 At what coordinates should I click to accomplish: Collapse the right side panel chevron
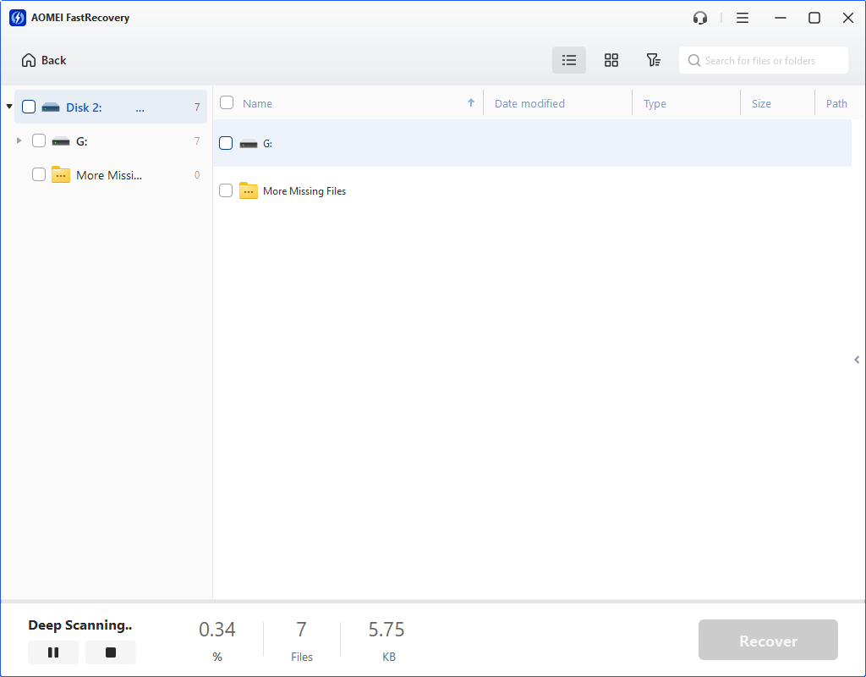point(856,360)
